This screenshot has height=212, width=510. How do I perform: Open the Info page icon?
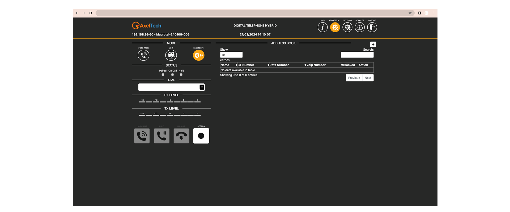322,27
